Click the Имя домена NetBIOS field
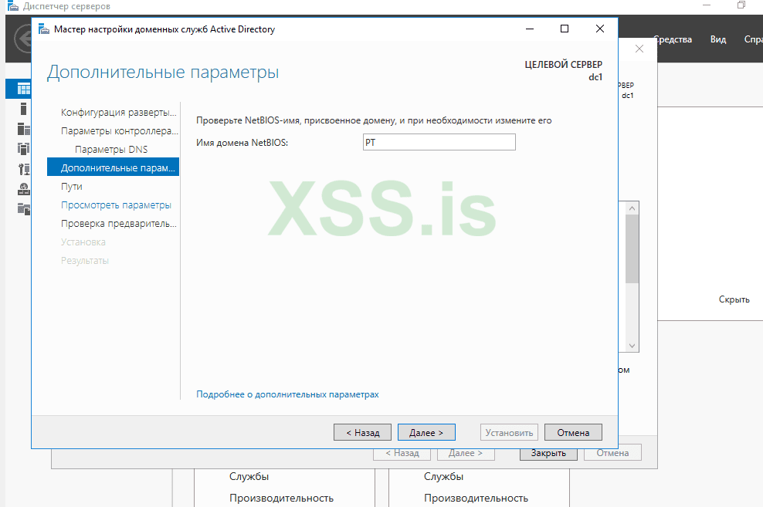Image resolution: width=763 pixels, height=507 pixels. click(439, 142)
